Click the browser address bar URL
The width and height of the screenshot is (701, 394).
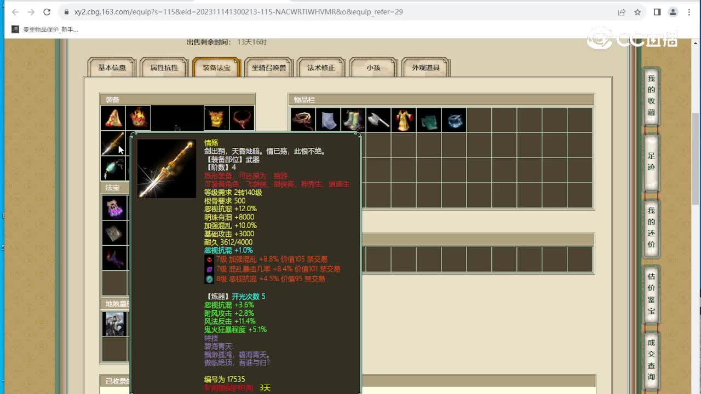[x=239, y=11]
